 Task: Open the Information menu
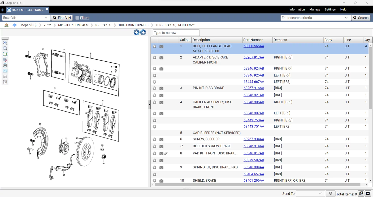pos(297,10)
